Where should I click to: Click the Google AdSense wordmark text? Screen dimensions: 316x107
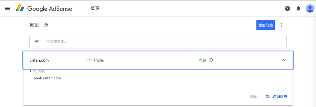coord(49,9)
